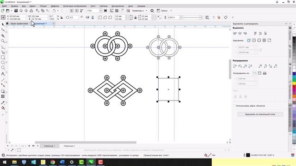296x166 pixels.
Task: Open Options gear in standard toolbar
Action: (x=152, y=11)
